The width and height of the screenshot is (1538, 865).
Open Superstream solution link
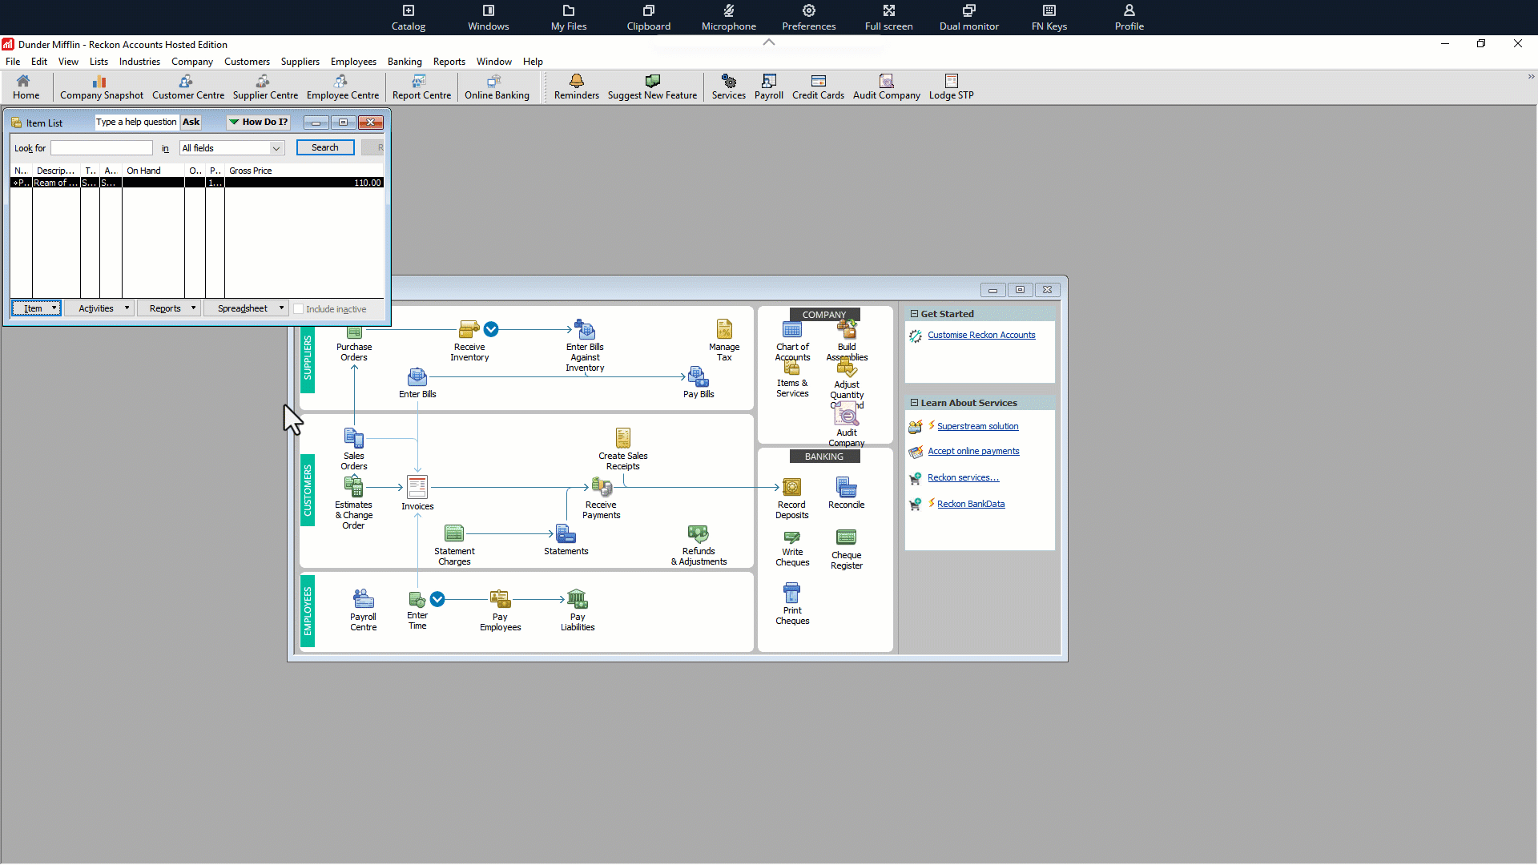977,426
